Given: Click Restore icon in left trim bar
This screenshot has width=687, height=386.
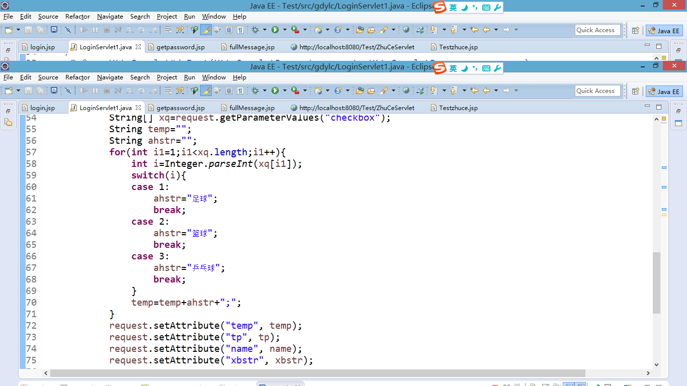Looking at the screenshot, I should click(8, 111).
